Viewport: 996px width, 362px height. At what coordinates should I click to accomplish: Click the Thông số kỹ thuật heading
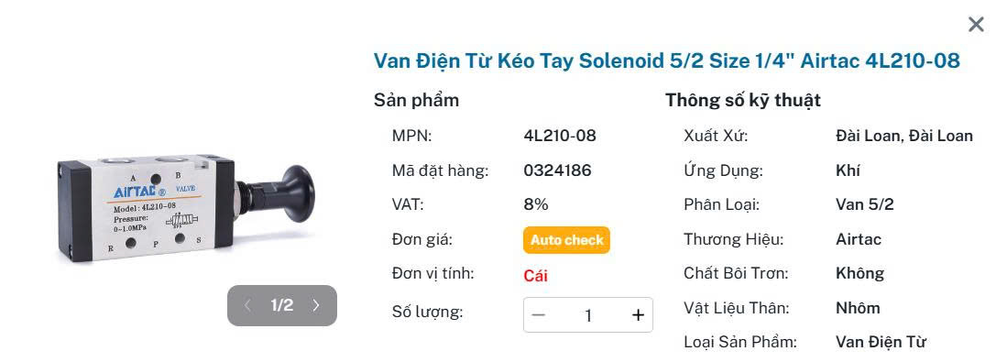pos(743,100)
